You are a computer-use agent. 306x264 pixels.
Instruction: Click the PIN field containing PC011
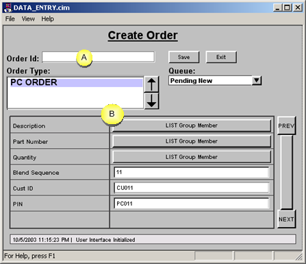click(x=192, y=204)
